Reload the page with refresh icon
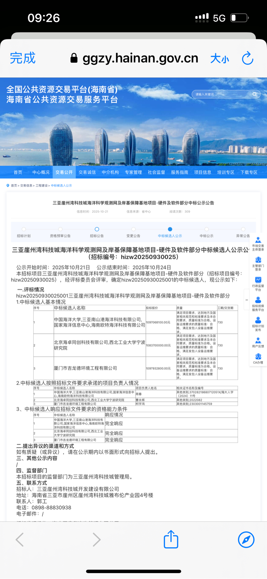This screenshot has width=267, height=579. coord(248,58)
